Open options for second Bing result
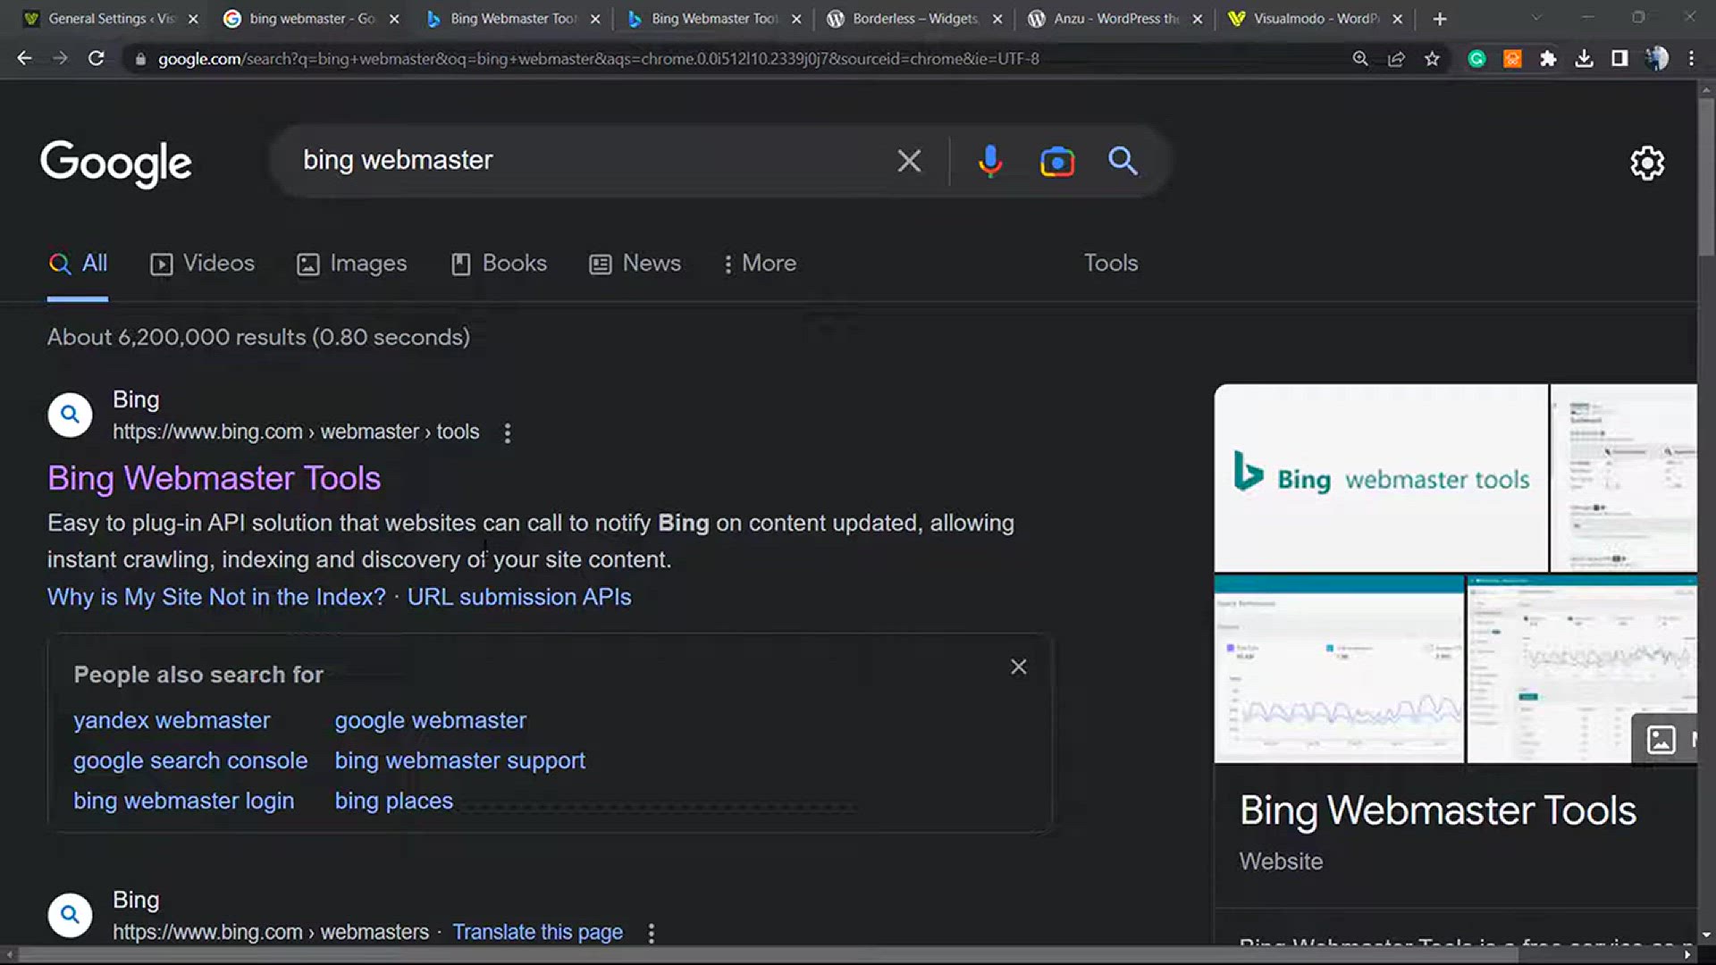Image resolution: width=1716 pixels, height=965 pixels. [652, 933]
